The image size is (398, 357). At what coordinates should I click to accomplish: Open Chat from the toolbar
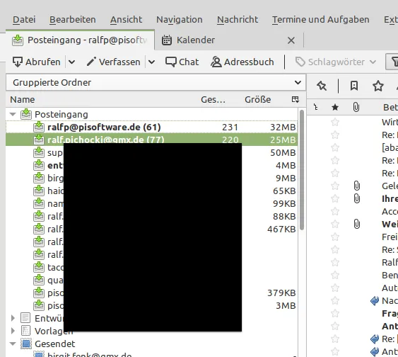point(182,62)
